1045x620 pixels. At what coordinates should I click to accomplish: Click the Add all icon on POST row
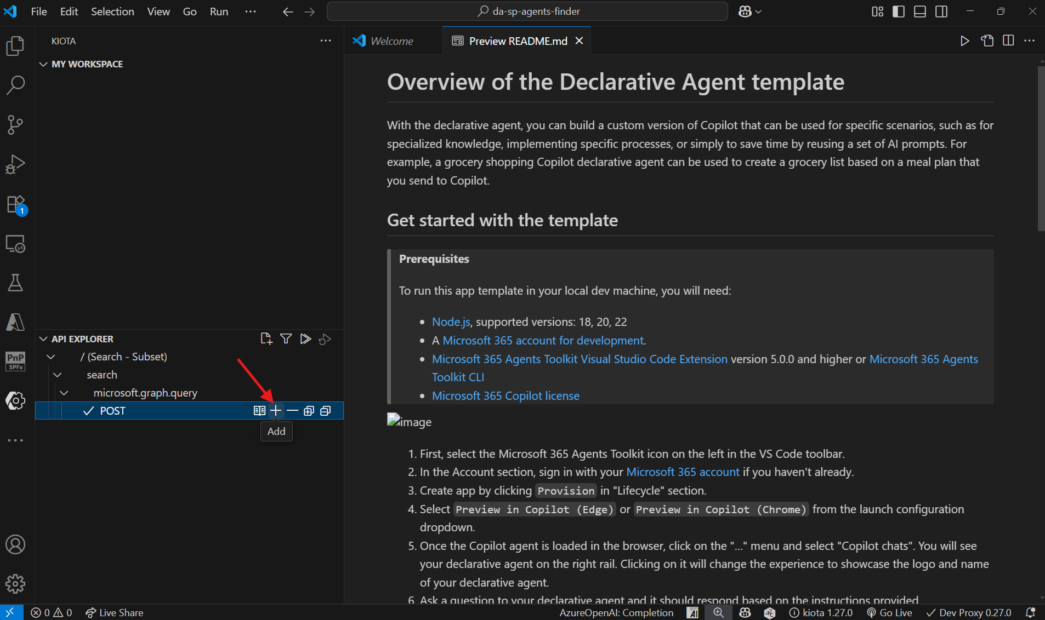point(309,411)
